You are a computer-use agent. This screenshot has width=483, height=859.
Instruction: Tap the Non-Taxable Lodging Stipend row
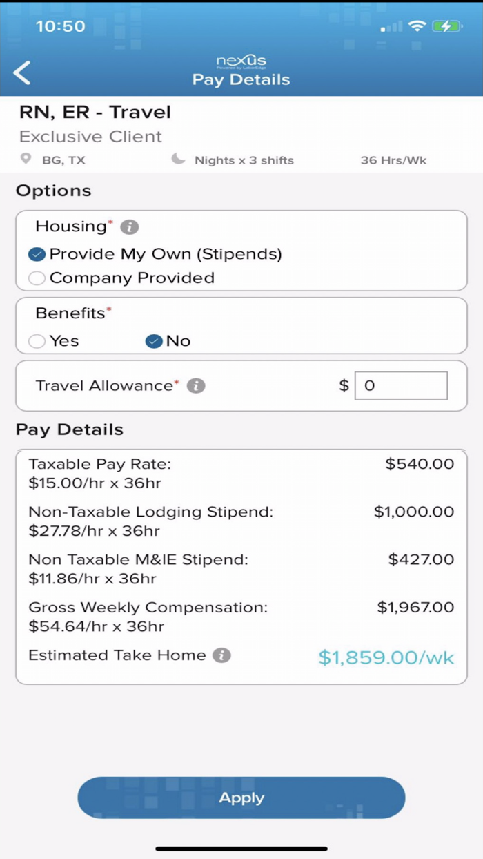[x=241, y=521]
